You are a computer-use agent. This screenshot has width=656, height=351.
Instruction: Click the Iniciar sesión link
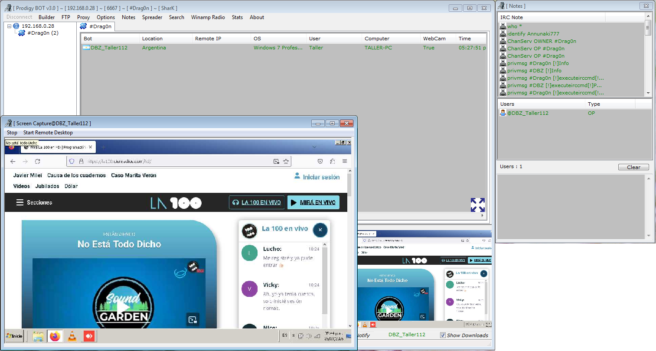[x=321, y=177]
